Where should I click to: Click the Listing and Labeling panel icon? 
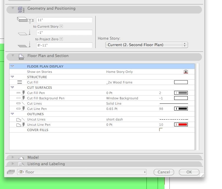pyautogui.click(x=21, y=164)
